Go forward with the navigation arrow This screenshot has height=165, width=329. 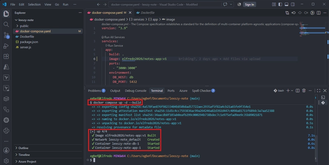(105, 5)
